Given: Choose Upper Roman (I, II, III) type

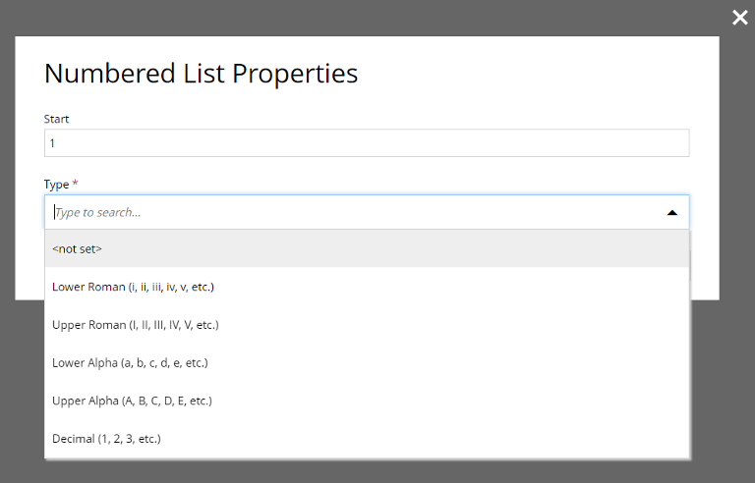Looking at the screenshot, I should [367, 325].
